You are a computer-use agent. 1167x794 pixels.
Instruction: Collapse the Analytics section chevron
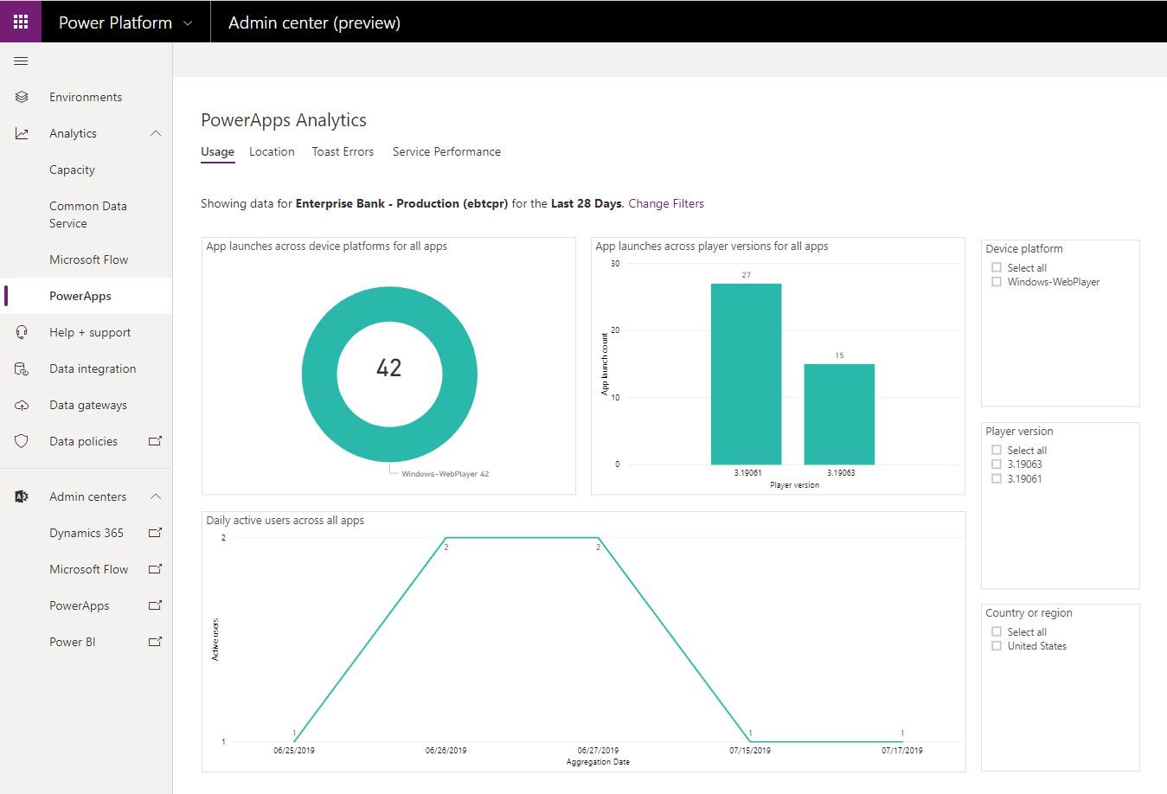tap(156, 133)
